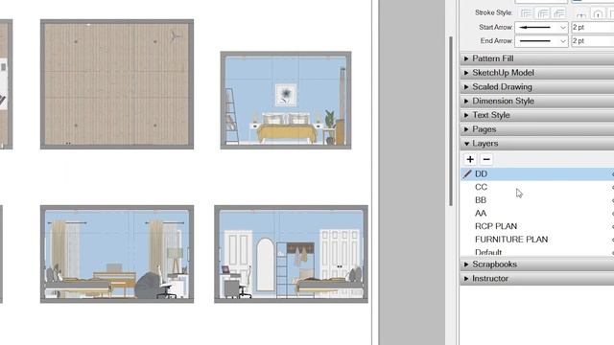
Task: Click the pencil active-layer icon beside DD
Action: [x=467, y=174]
